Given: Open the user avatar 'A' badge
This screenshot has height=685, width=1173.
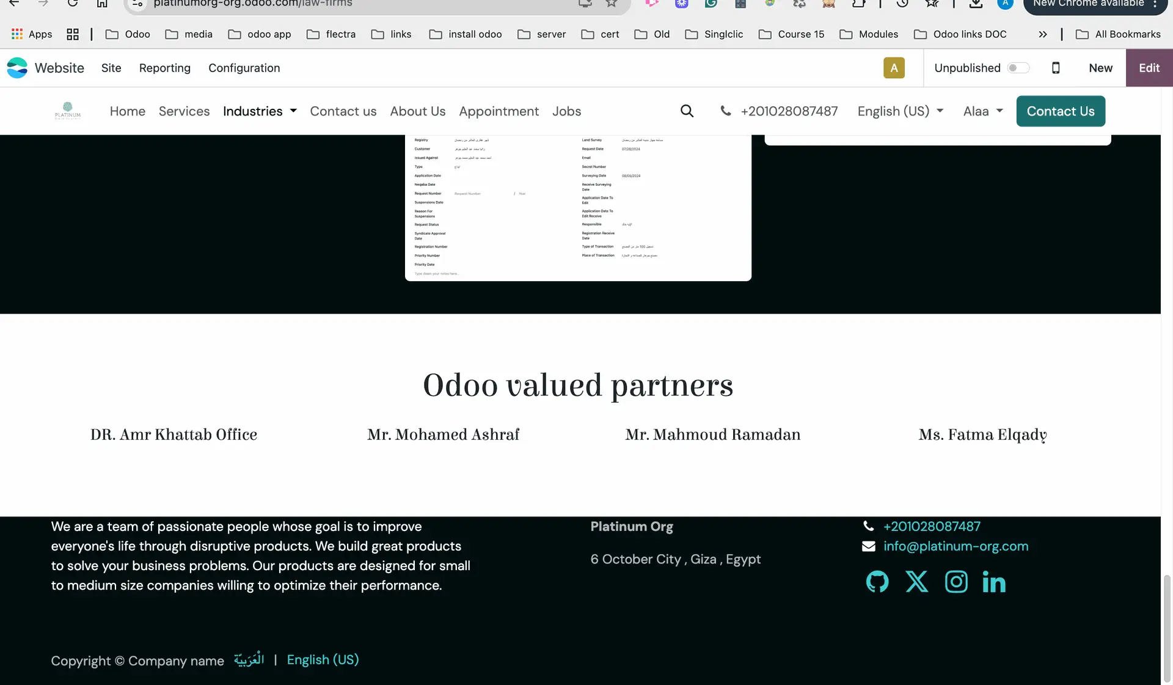Looking at the screenshot, I should [894, 68].
